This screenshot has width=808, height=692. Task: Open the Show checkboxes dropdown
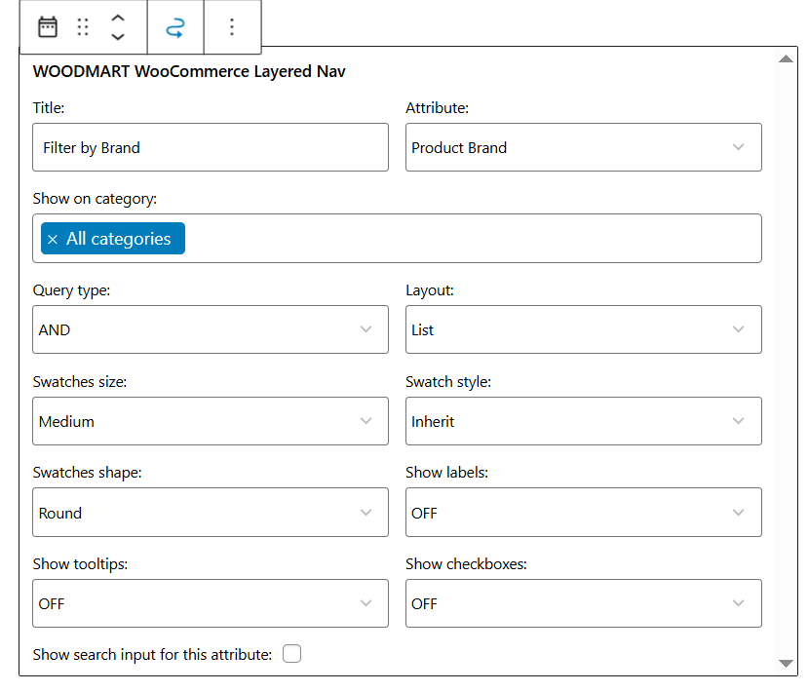pos(583,604)
